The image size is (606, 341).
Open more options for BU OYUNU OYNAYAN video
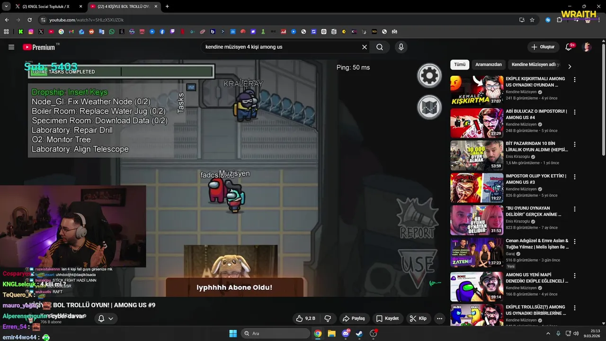click(x=575, y=209)
